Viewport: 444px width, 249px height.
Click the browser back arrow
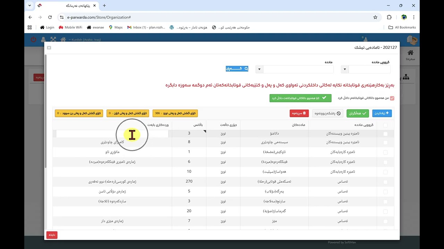pyautogui.click(x=30, y=17)
